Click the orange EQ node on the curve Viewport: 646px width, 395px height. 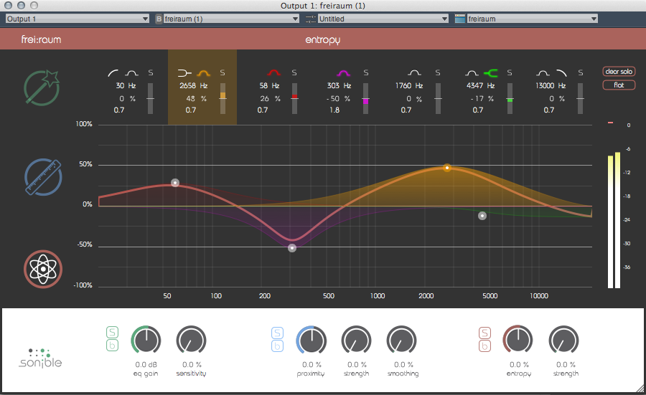pos(447,168)
